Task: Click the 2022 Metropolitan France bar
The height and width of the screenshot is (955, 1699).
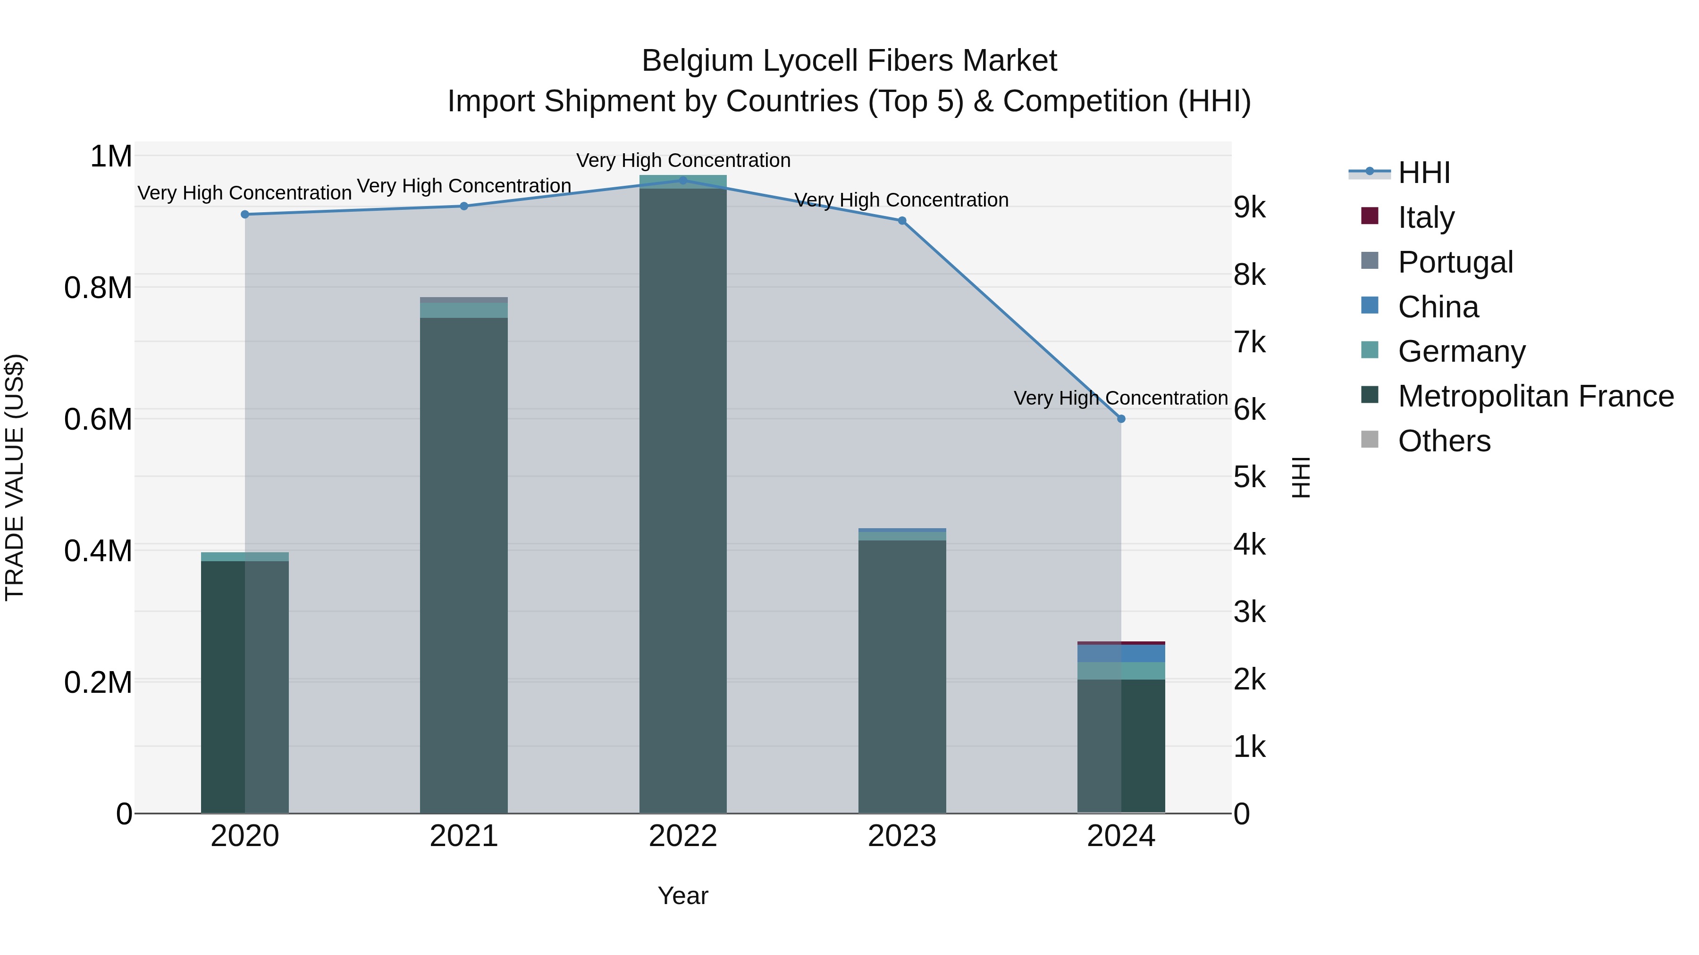Action: 683,501
